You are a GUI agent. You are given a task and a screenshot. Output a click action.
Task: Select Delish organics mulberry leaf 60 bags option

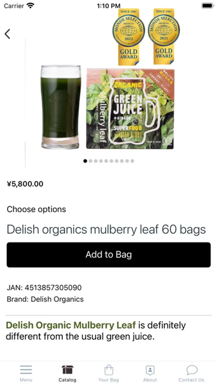(x=106, y=229)
